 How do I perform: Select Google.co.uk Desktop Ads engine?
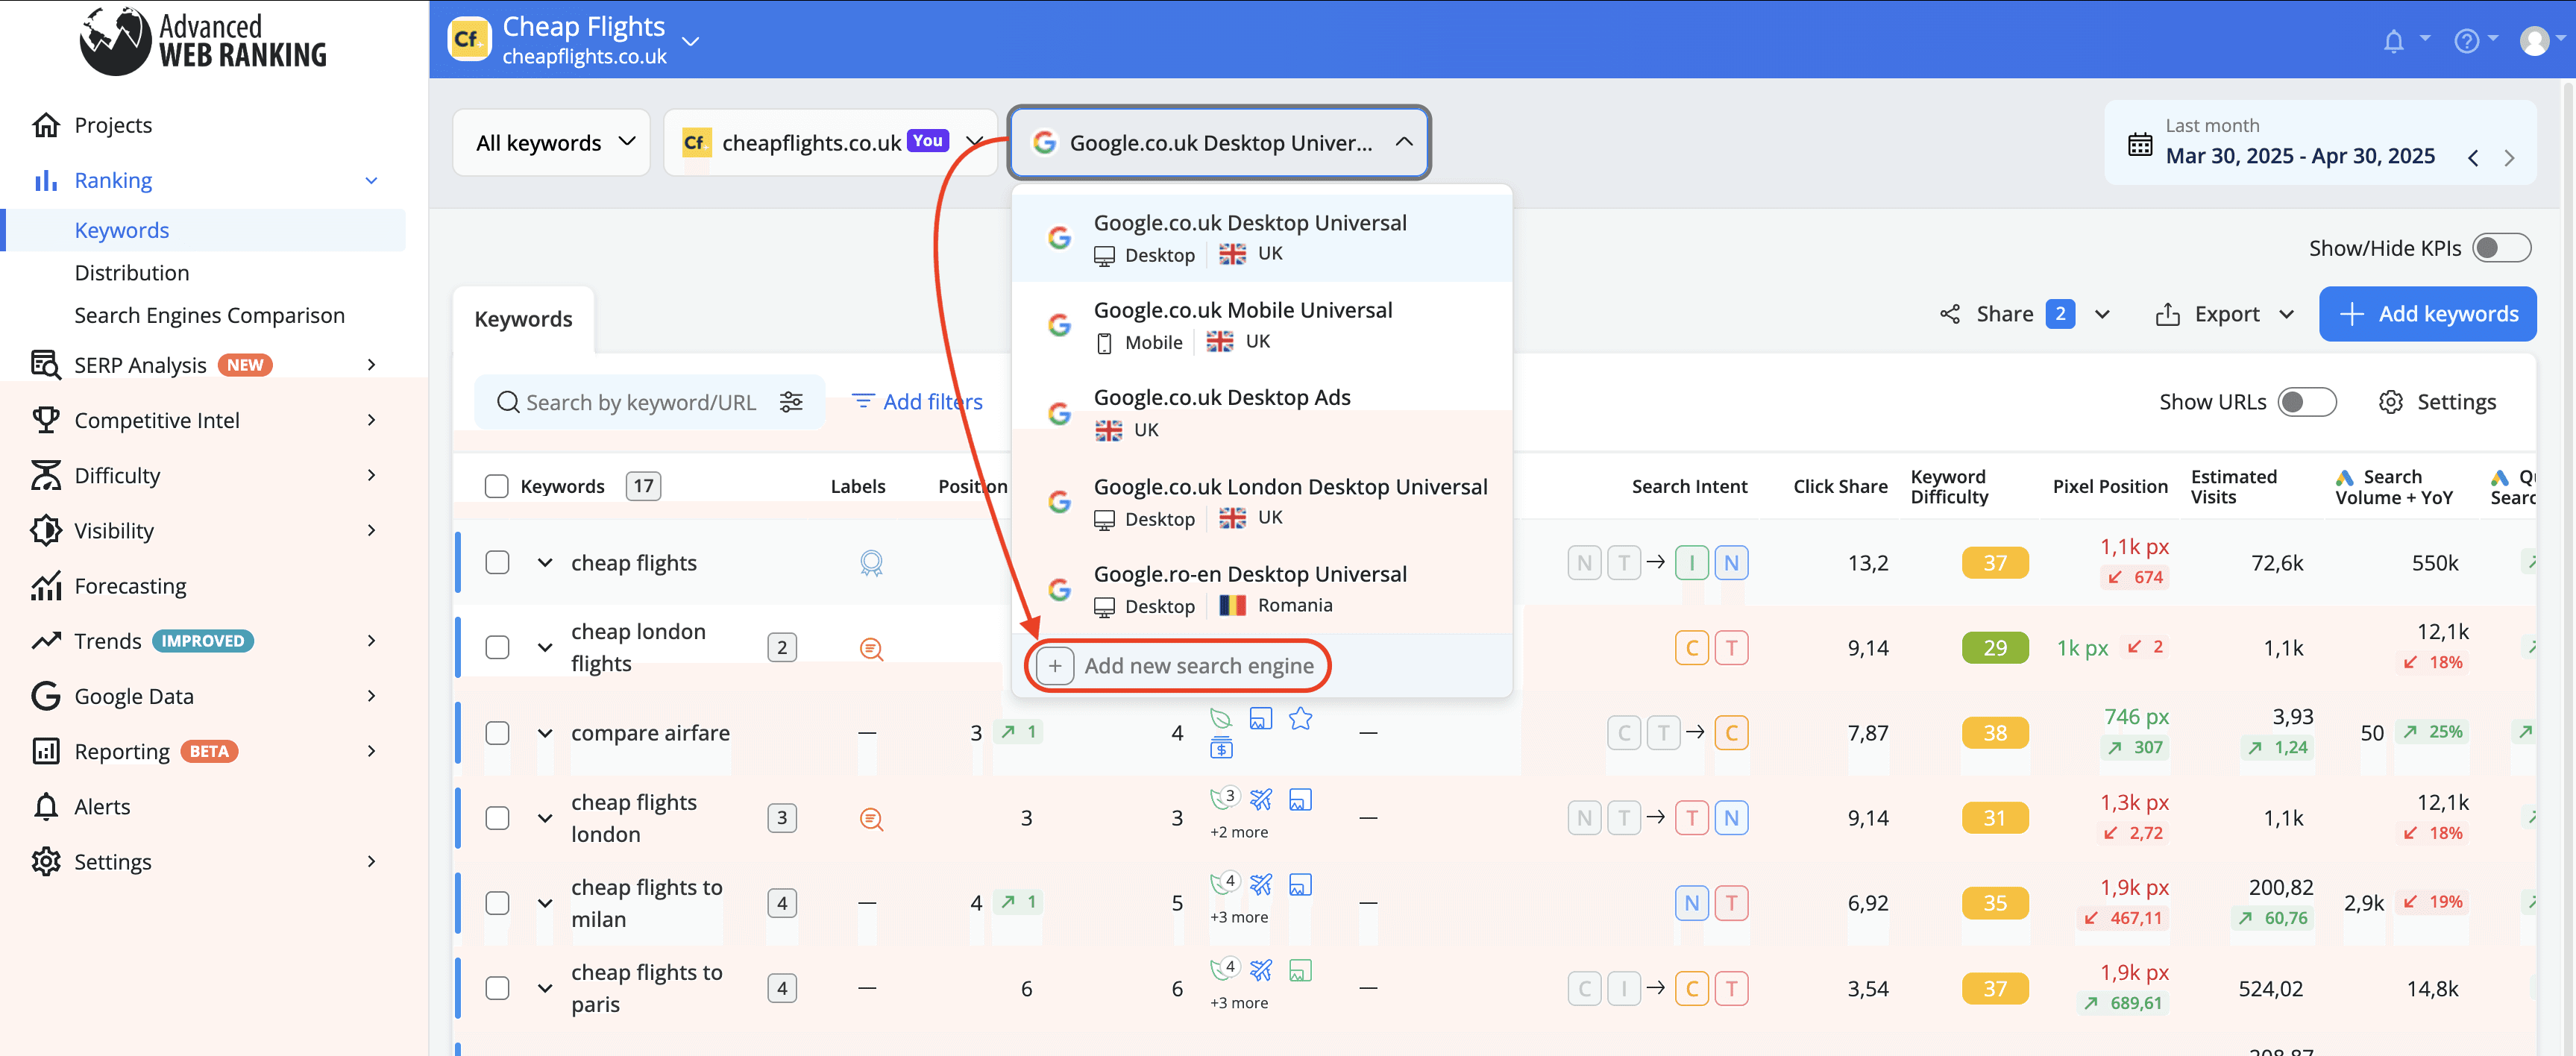(1261, 413)
